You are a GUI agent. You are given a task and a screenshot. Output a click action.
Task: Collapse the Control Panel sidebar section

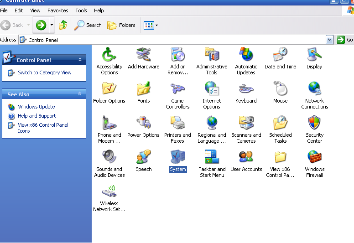click(80, 60)
